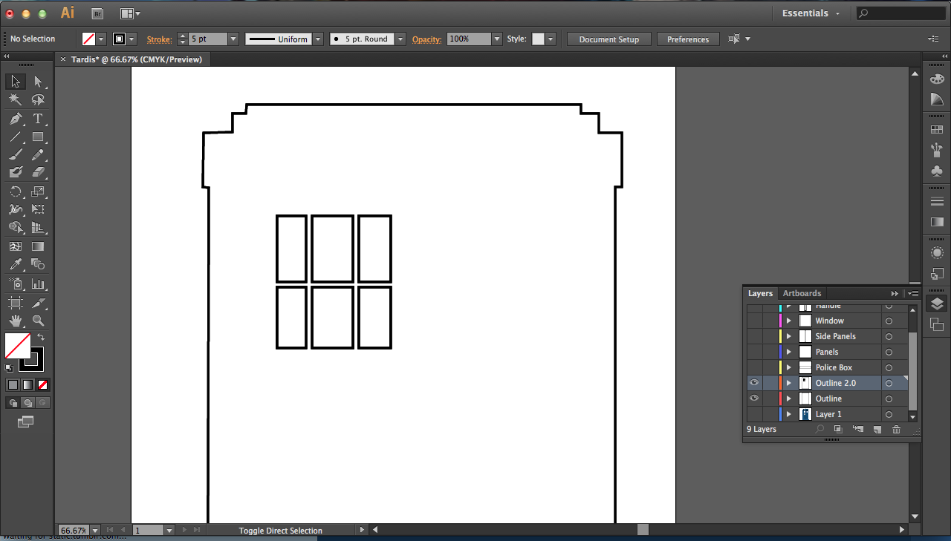Image resolution: width=951 pixels, height=541 pixels.
Task: Activate the Type tool
Action: pyautogui.click(x=38, y=119)
